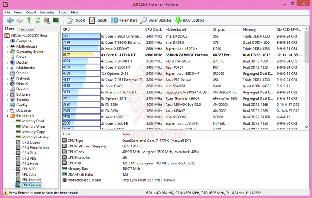This screenshot has height=198, width=312.
Task: Select FPU Mandel benchmark
Action: tap(32, 180)
